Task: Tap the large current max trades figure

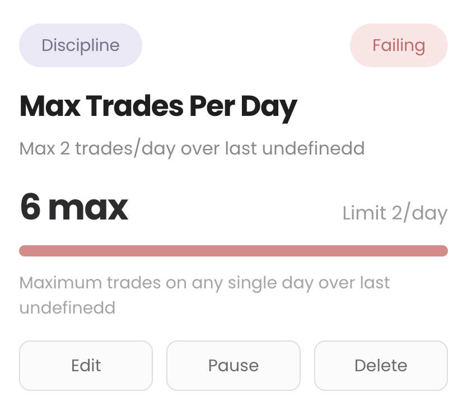Action: [x=74, y=207]
